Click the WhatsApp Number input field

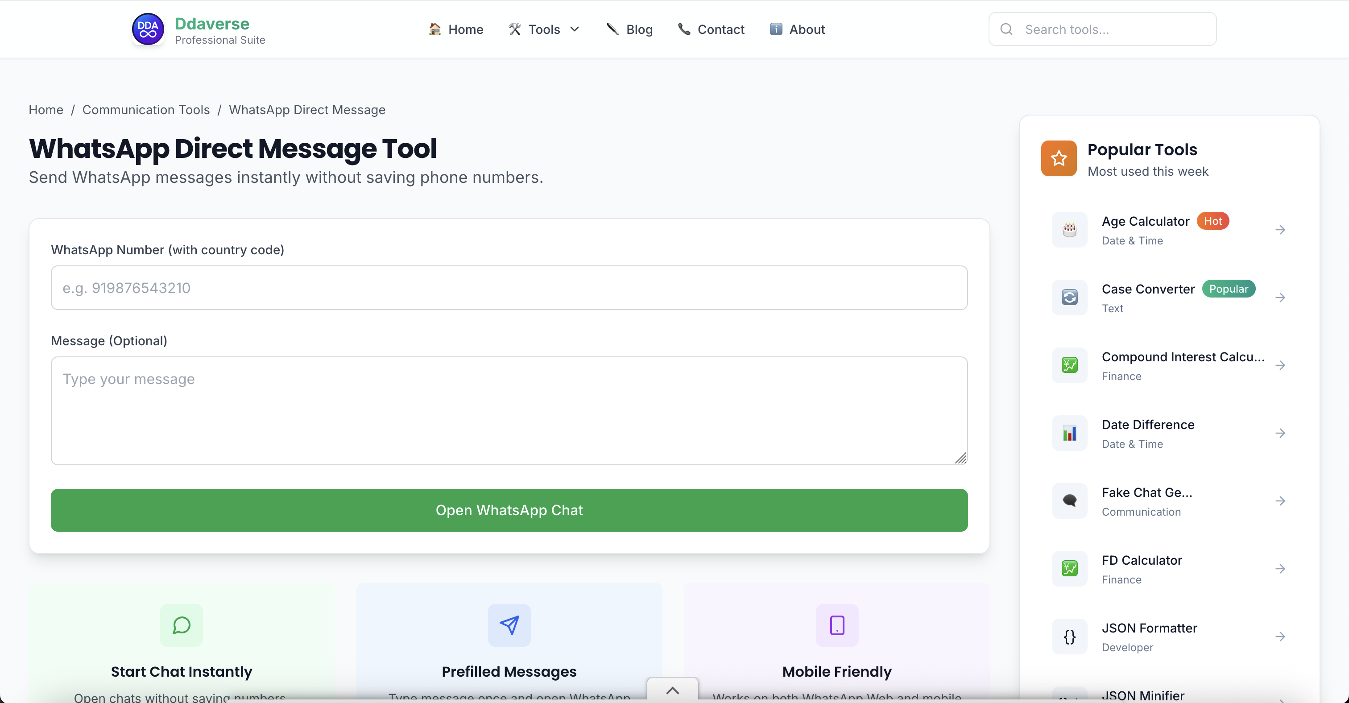[509, 287]
